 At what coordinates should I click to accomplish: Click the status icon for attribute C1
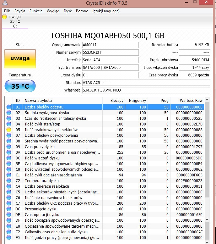click(9, 175)
